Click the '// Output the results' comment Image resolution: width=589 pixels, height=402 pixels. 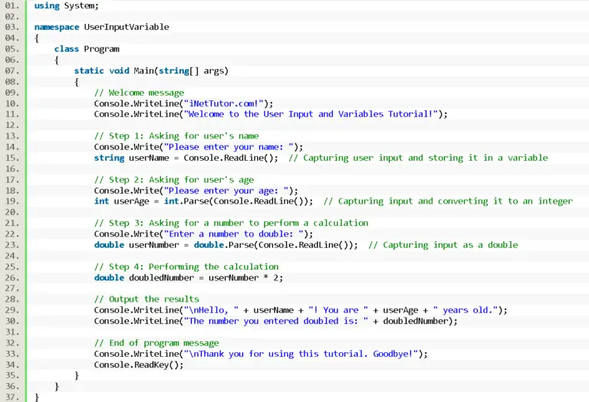(x=146, y=299)
